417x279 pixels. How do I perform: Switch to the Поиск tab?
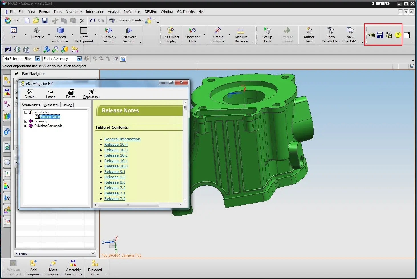pyautogui.click(x=67, y=105)
